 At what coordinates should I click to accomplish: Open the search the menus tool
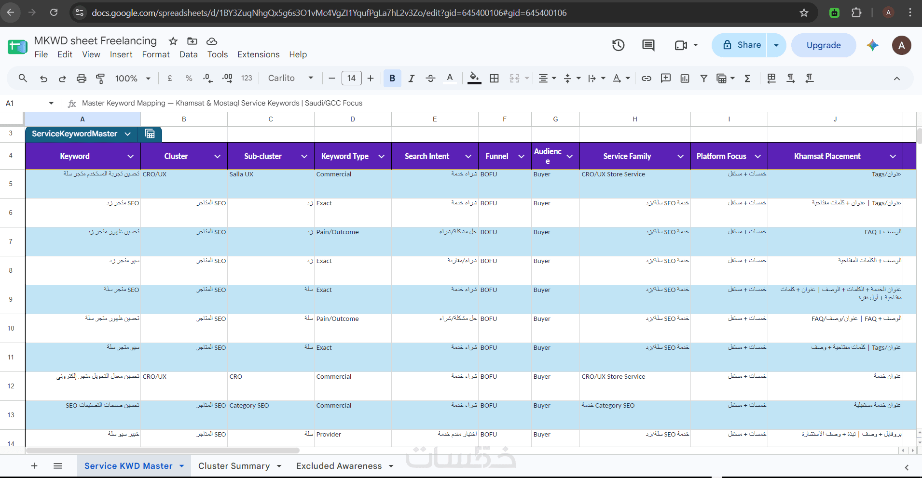pos(23,78)
